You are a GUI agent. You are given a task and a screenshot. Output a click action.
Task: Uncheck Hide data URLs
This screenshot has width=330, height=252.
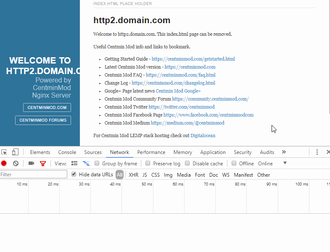[x=74, y=174]
